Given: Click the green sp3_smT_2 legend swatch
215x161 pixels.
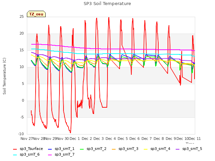Looking at the screenshot, I should pos(82,149).
